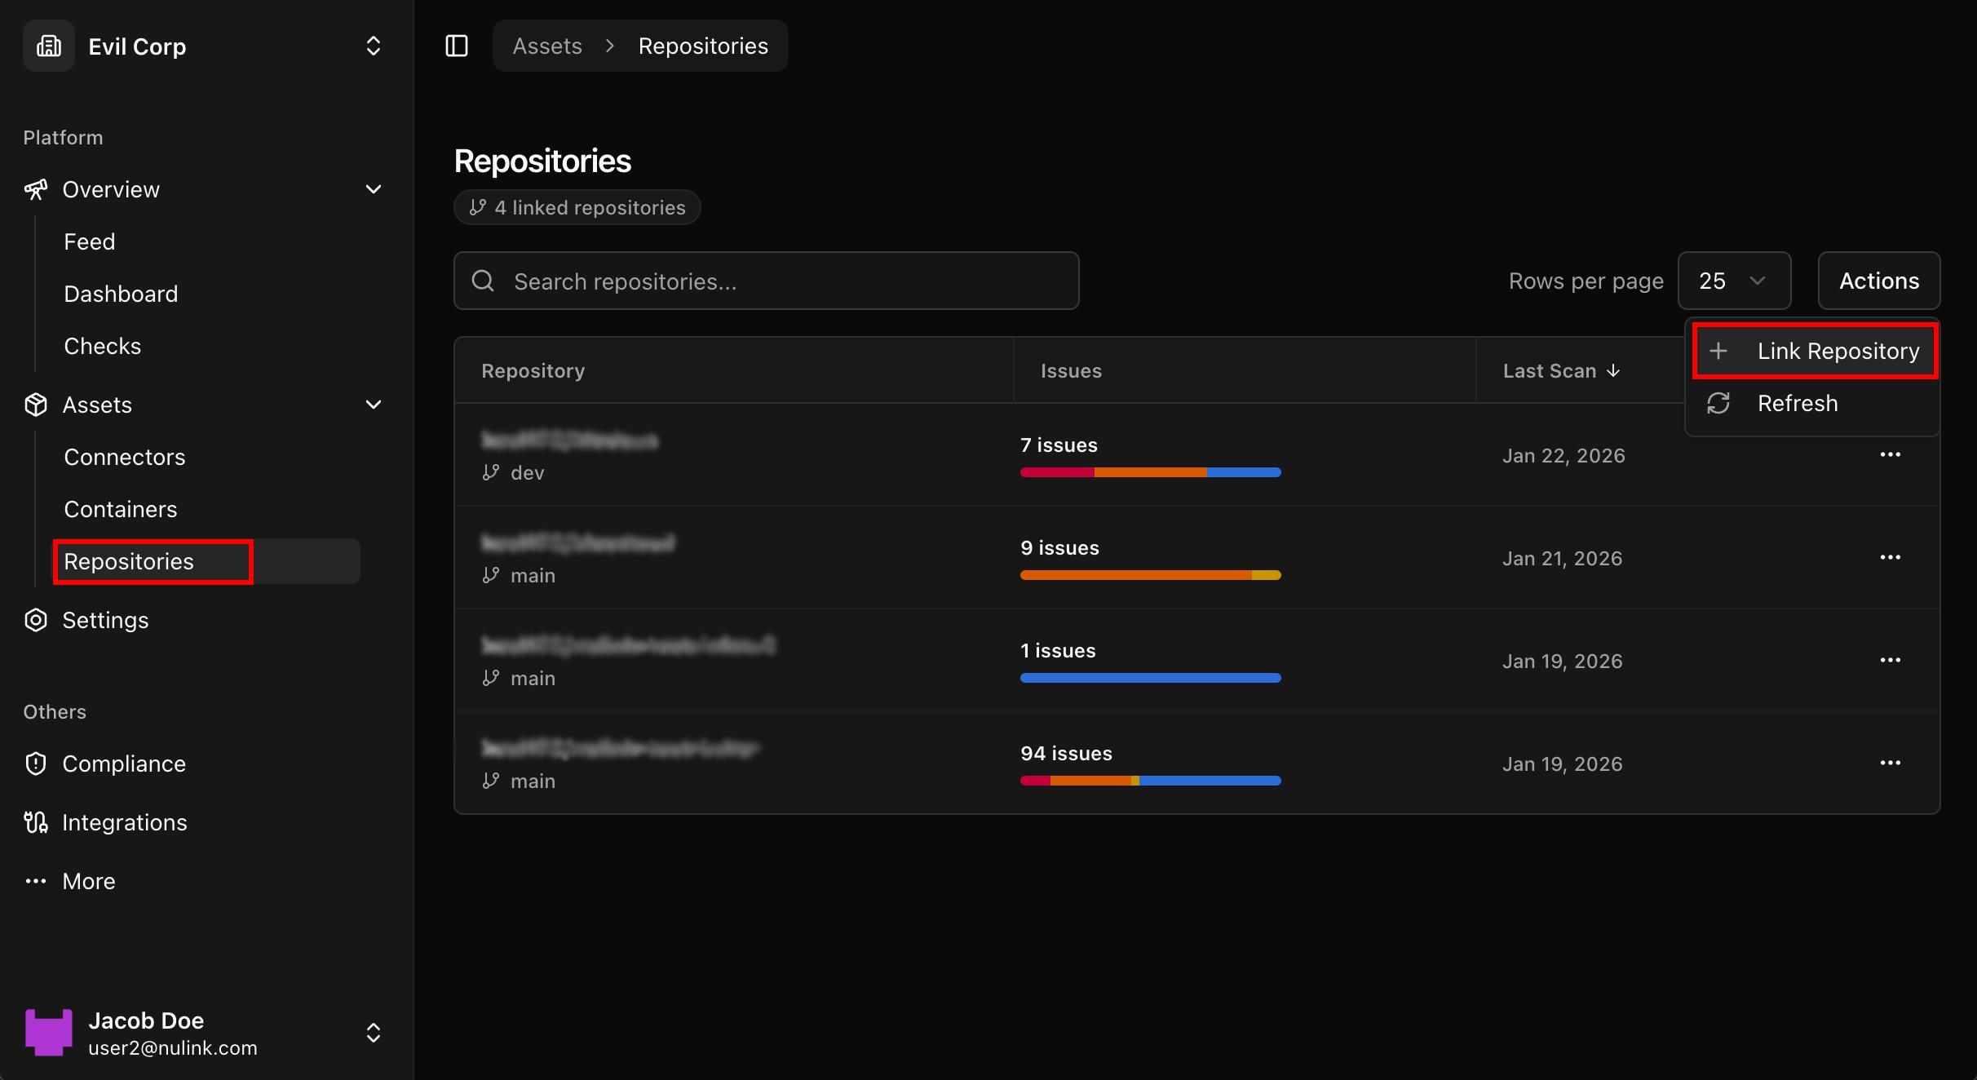Focus the Search repositories input field

pos(767,281)
